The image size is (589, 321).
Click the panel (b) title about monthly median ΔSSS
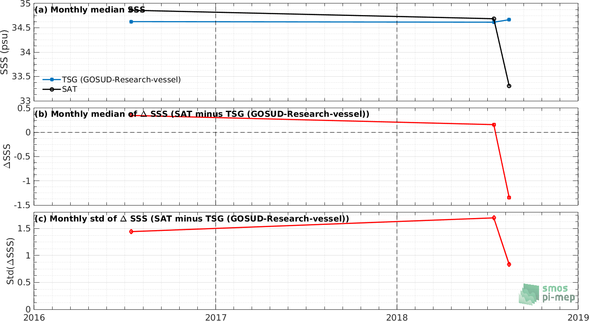pyautogui.click(x=202, y=114)
